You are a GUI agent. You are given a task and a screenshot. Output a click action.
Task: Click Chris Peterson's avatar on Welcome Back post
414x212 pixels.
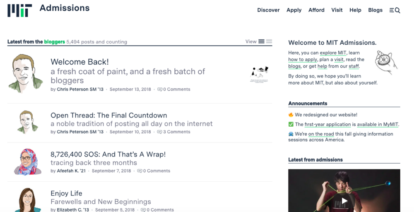[x=24, y=73]
